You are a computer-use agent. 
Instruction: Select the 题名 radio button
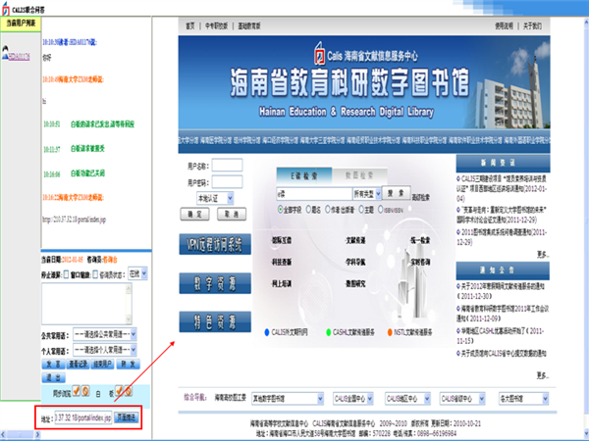click(308, 210)
